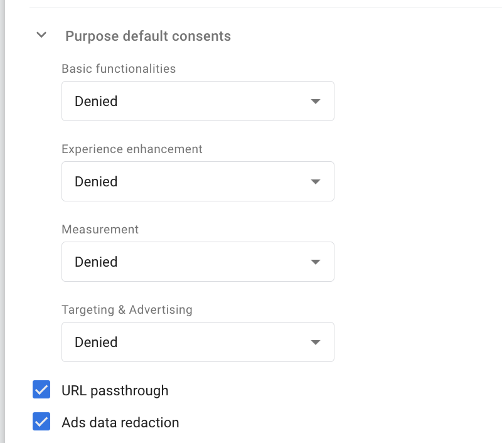Open the Experience enhancement dropdown

(197, 181)
